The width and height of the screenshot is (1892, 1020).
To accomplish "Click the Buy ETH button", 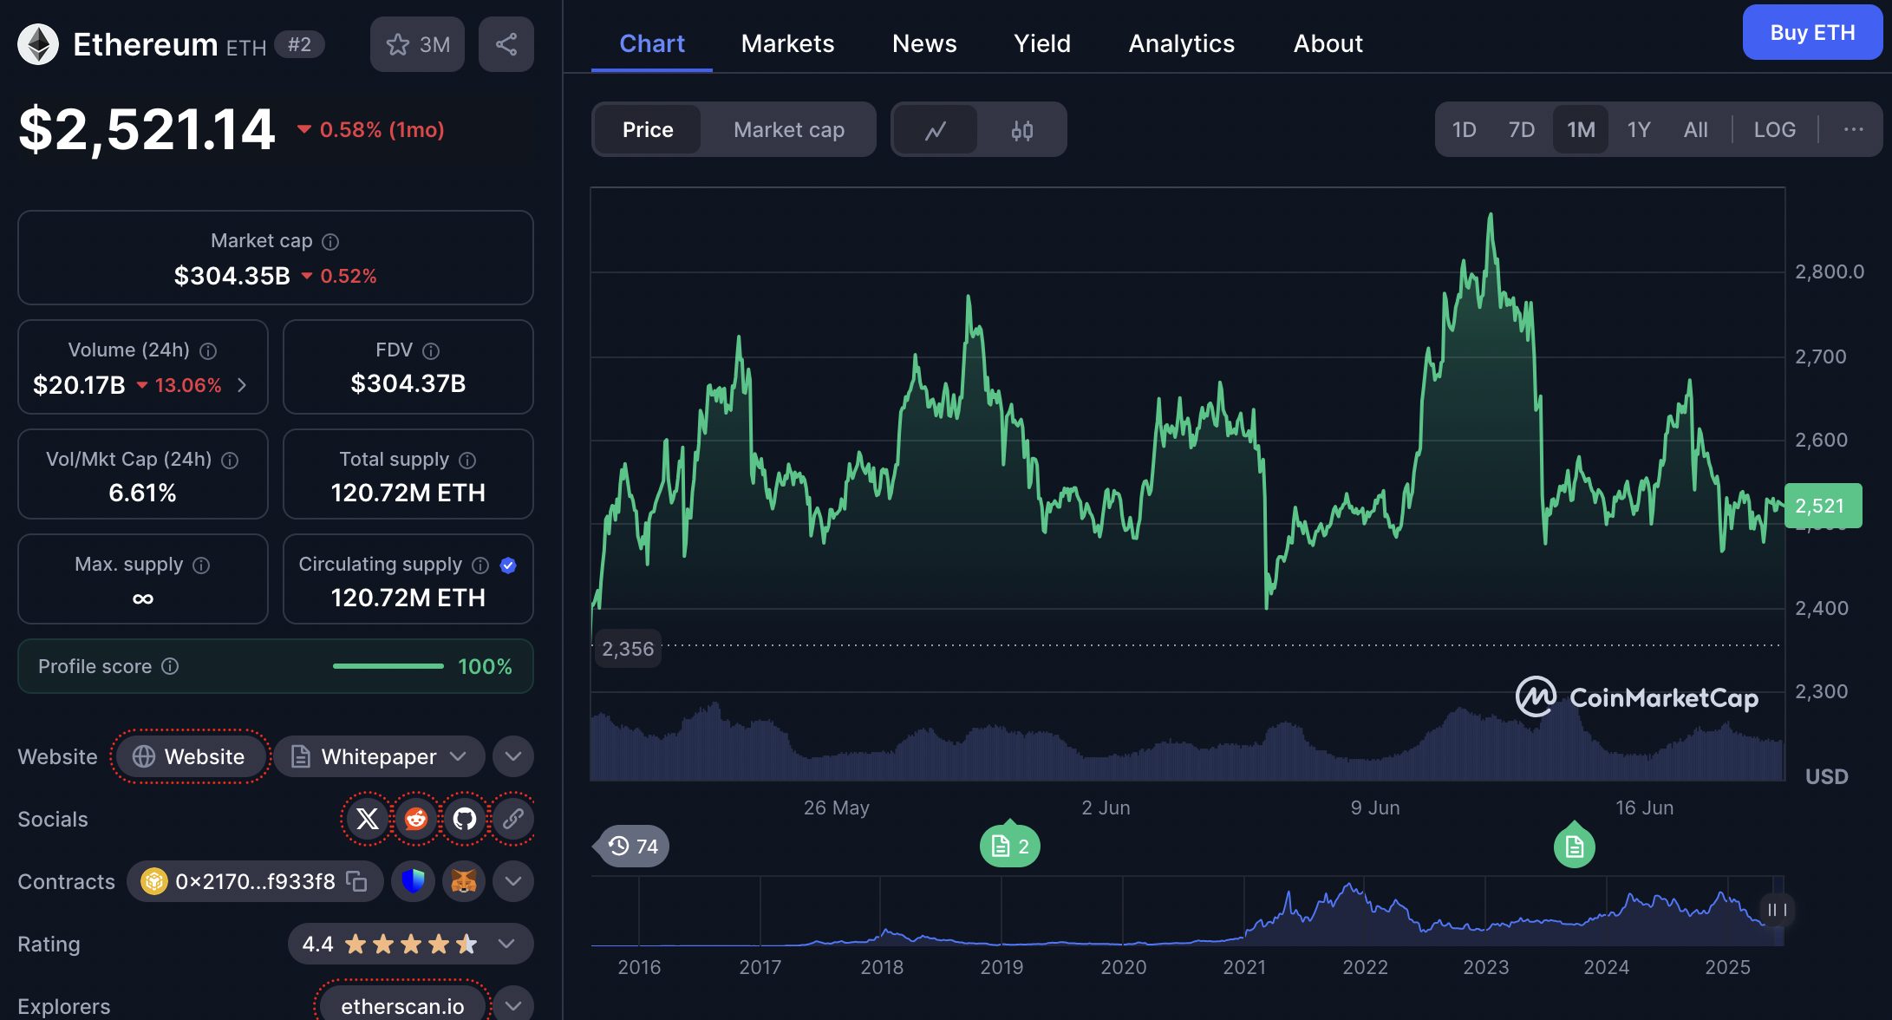I will coord(1812,32).
